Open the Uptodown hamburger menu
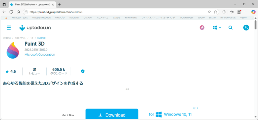 [9, 28]
